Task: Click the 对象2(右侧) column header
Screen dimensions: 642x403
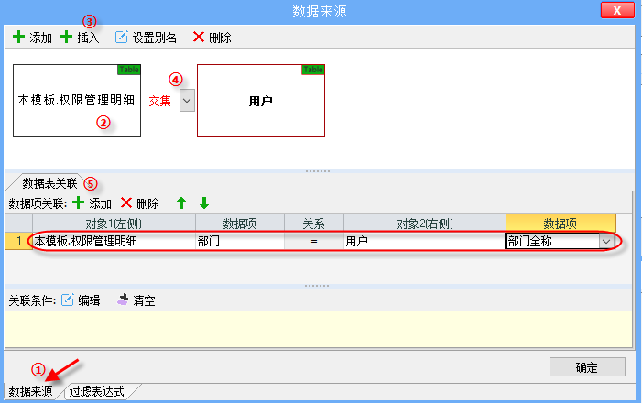Action: [425, 223]
